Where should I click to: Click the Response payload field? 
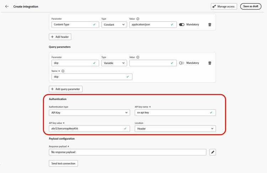point(127,152)
